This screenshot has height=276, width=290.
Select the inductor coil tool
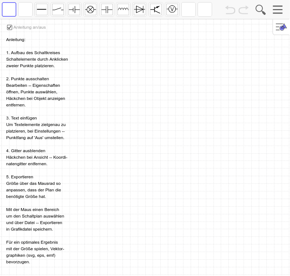[123, 9]
